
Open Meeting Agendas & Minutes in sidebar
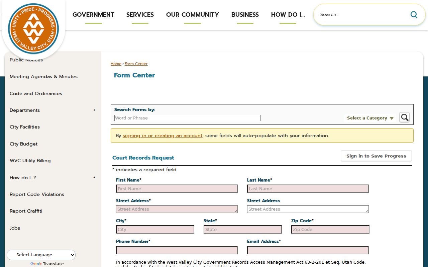tap(43, 76)
